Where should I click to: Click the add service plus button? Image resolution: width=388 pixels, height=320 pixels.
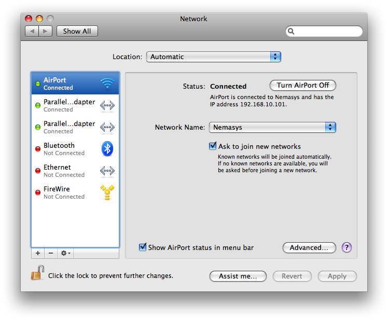(38, 253)
